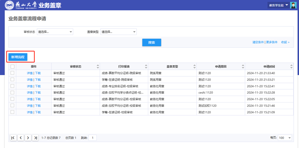Open the 教务学生组 user menu
The height and width of the screenshot is (148, 299).
278,5
